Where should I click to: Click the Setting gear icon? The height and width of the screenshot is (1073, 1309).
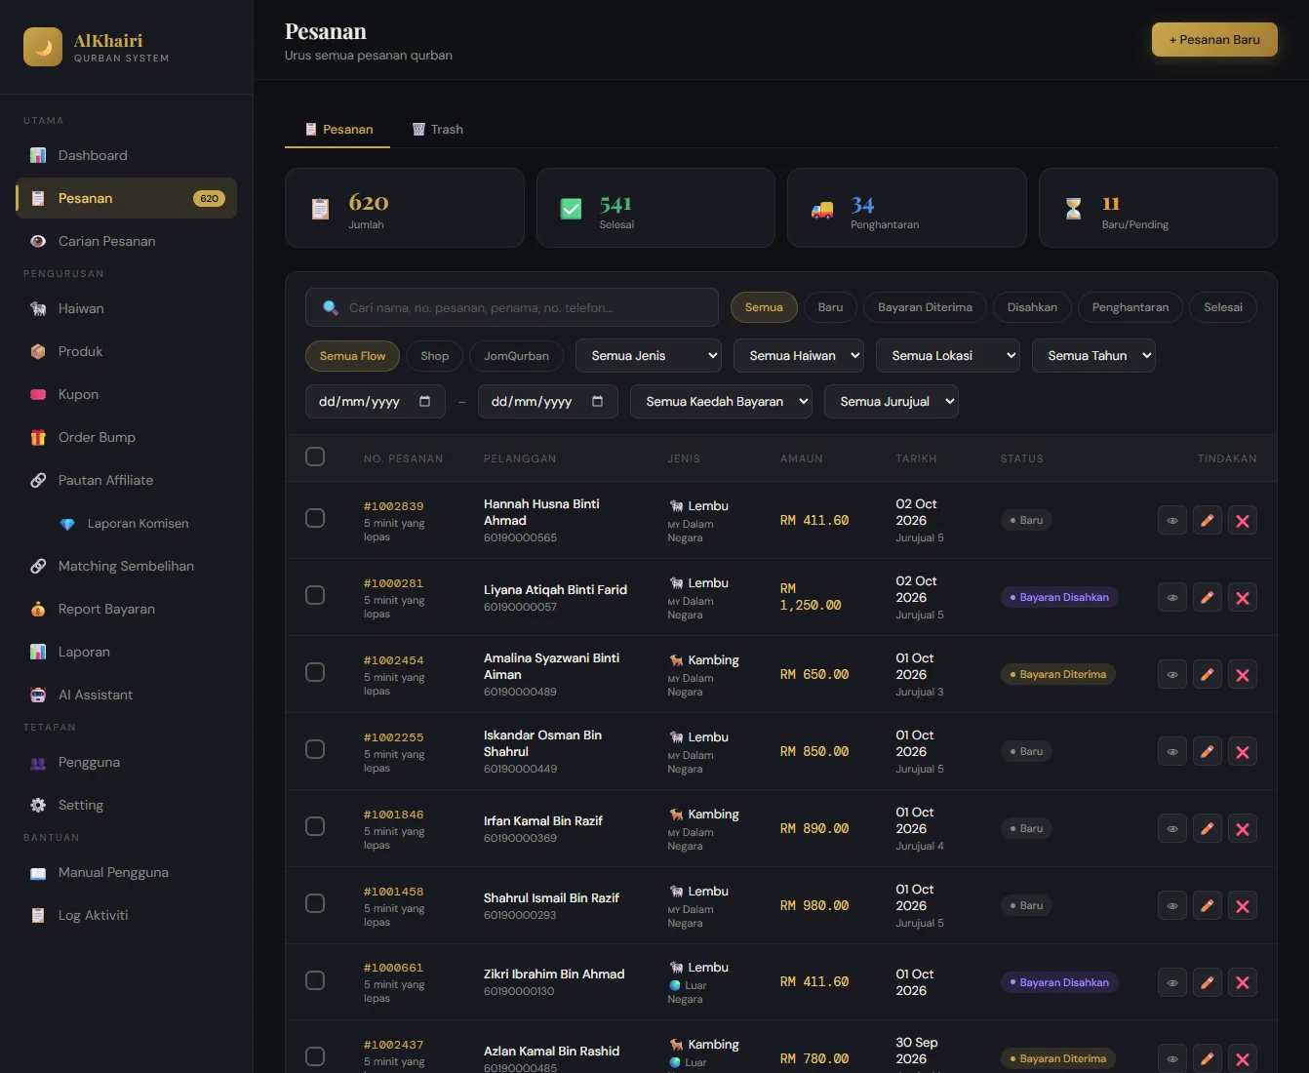38,805
